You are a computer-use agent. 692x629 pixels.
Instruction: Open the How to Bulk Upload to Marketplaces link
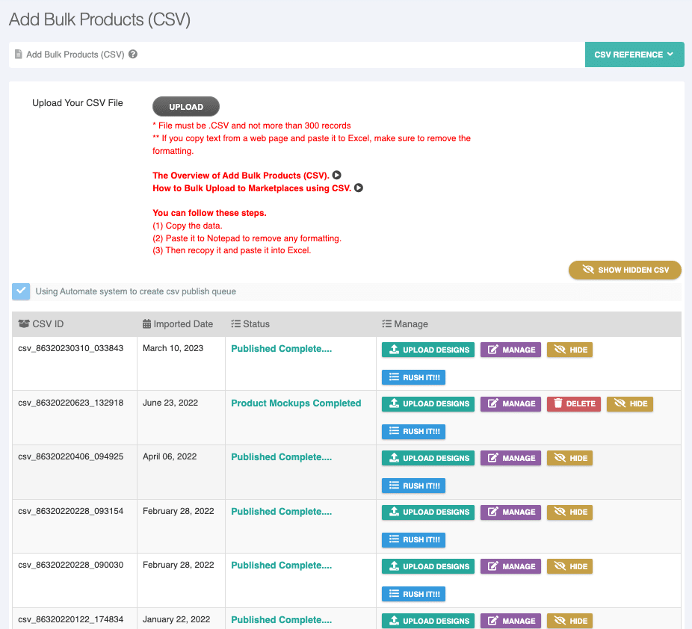coord(251,188)
